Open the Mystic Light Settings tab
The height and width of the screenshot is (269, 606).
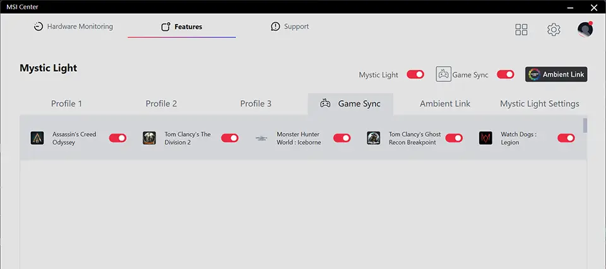coord(539,103)
